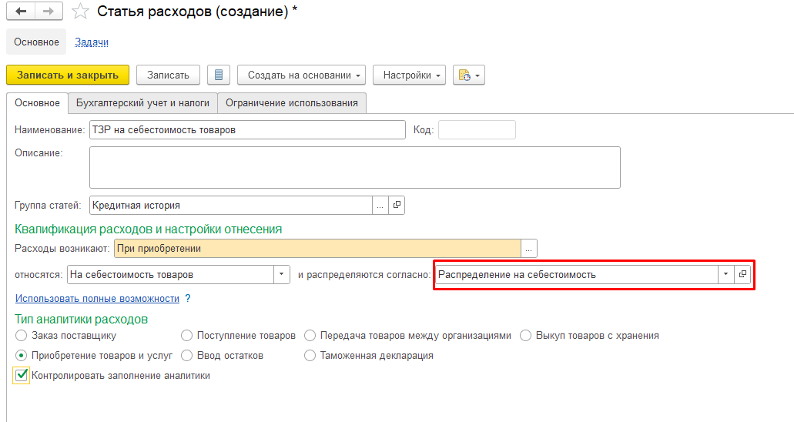Open the Настройки dropdown menu
This screenshot has width=794, height=422.
click(409, 75)
